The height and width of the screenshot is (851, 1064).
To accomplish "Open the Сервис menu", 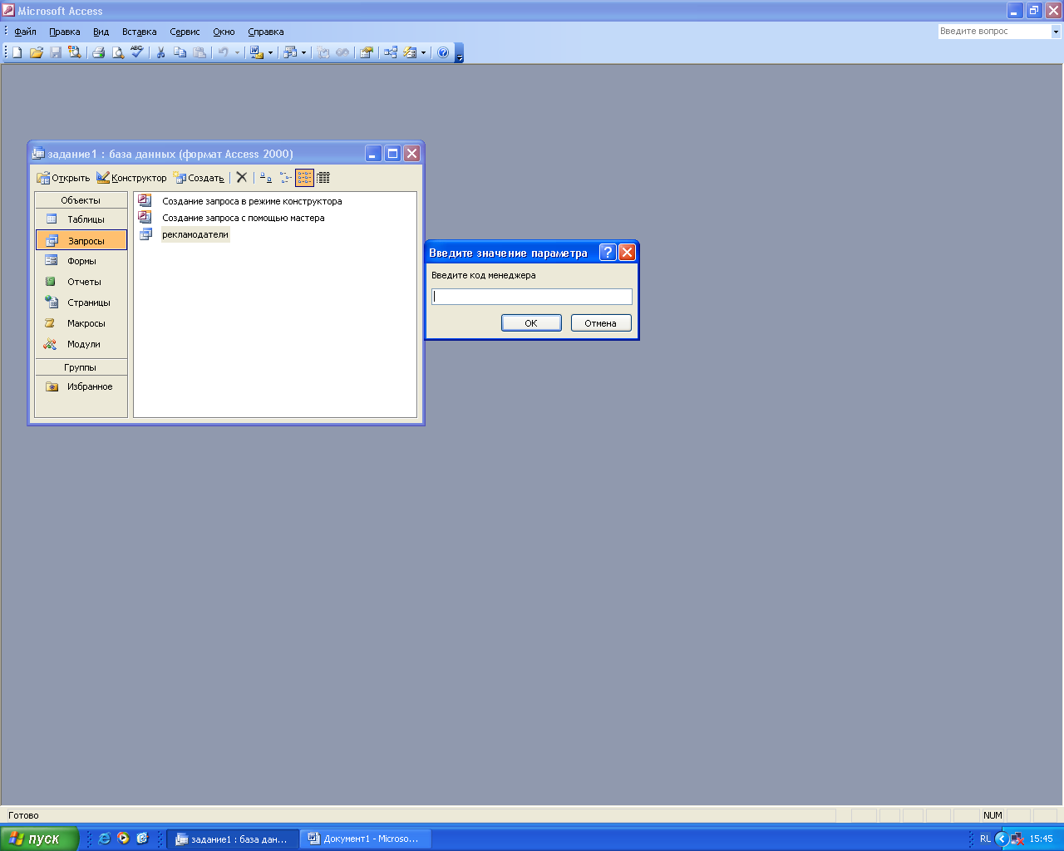I will (x=185, y=32).
